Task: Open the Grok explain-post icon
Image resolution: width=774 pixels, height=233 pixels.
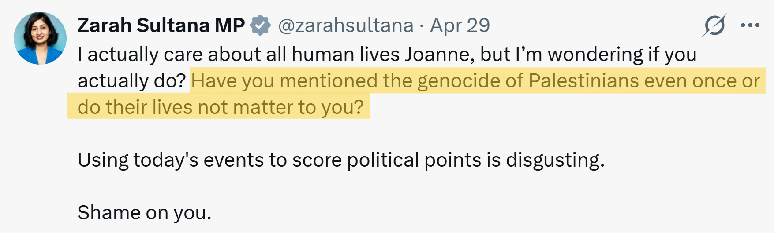Action: pyautogui.click(x=714, y=25)
